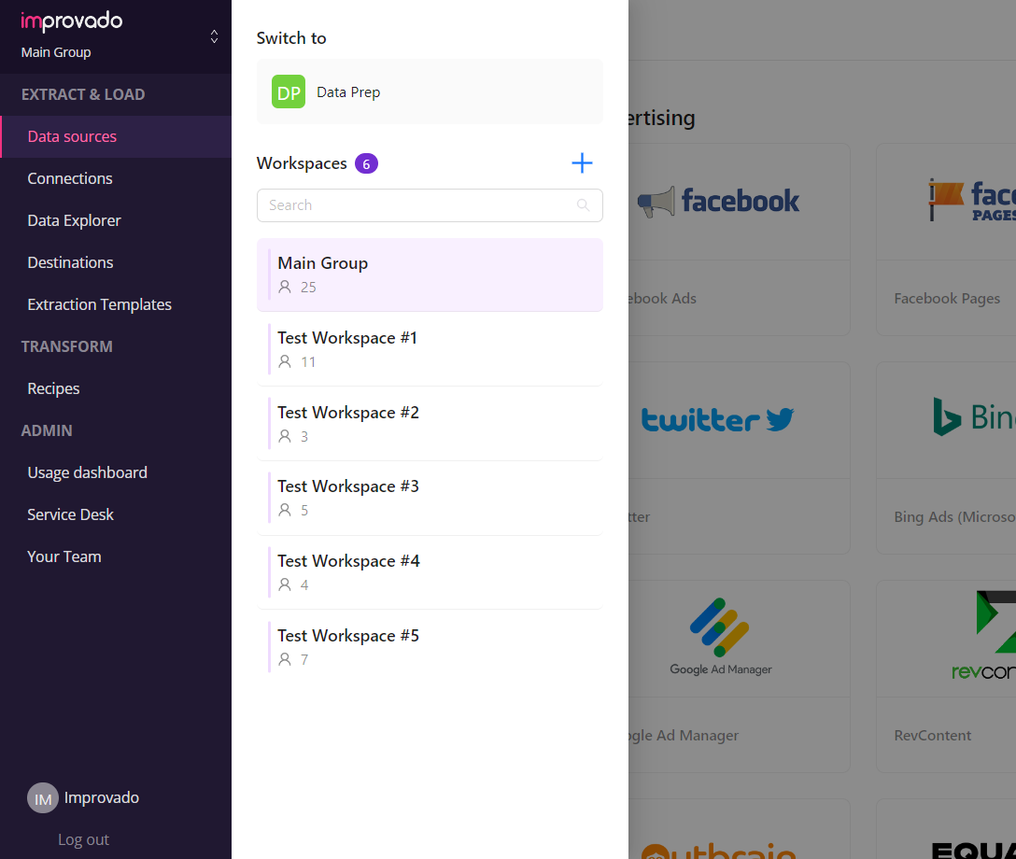
Task: Click the green DP Data Prep icon
Action: (289, 92)
